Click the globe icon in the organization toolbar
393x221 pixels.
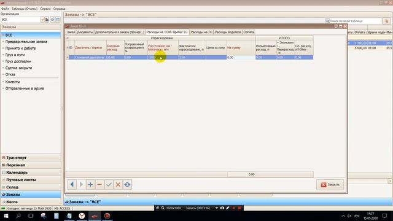pyautogui.click(x=52, y=20)
